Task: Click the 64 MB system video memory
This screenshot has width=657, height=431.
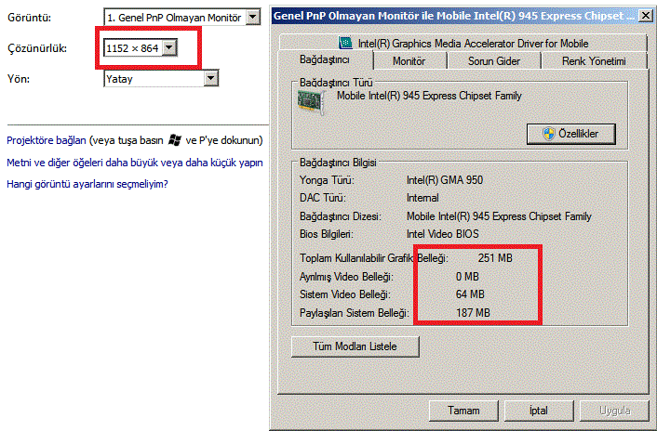Action: click(x=470, y=294)
